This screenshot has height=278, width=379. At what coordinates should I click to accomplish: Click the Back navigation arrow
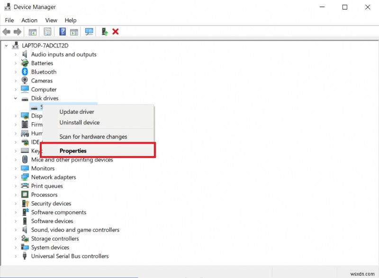6,31
